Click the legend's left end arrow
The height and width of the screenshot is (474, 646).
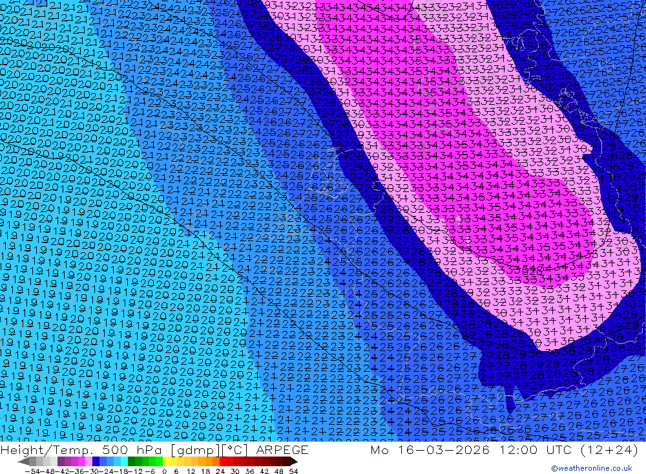pos(23,462)
